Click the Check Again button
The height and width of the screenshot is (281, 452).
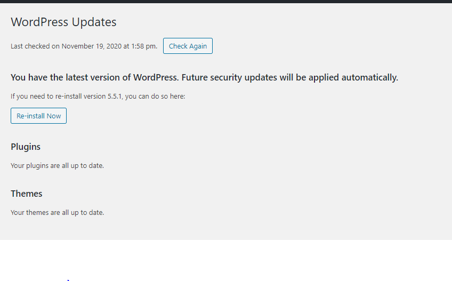click(x=188, y=46)
